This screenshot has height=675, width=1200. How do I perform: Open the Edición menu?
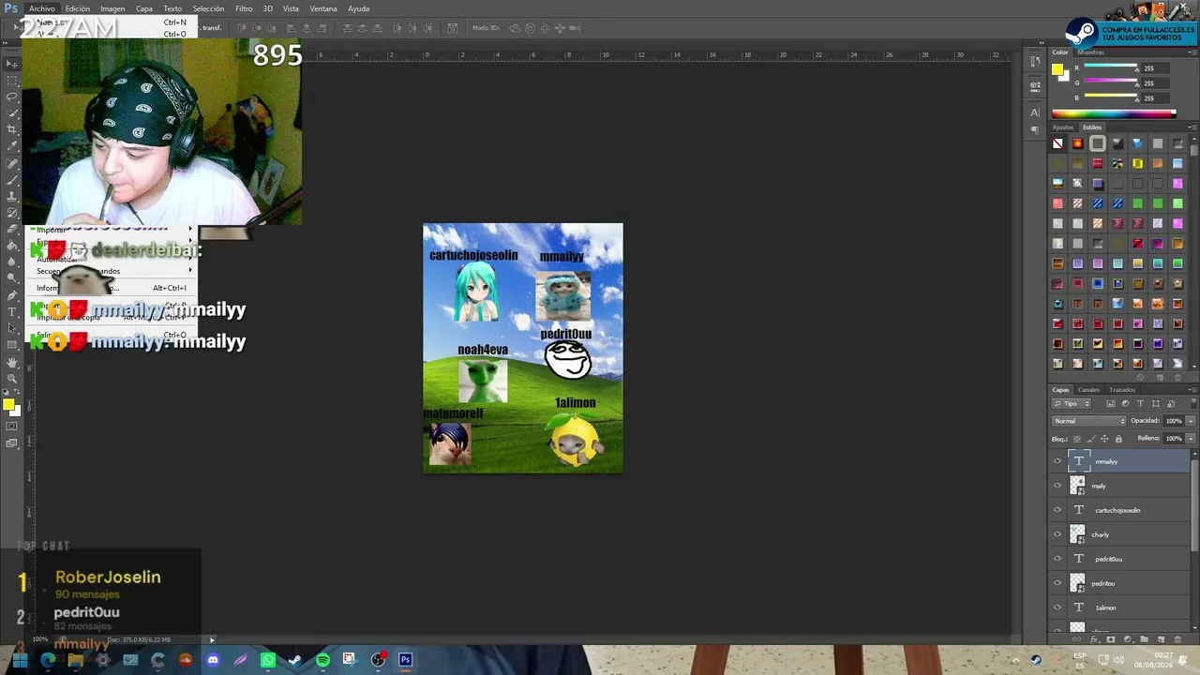(78, 8)
